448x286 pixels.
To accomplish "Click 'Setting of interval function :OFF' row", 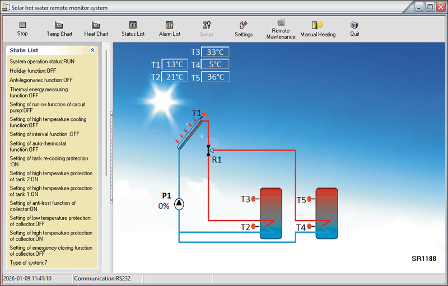I will (44, 134).
